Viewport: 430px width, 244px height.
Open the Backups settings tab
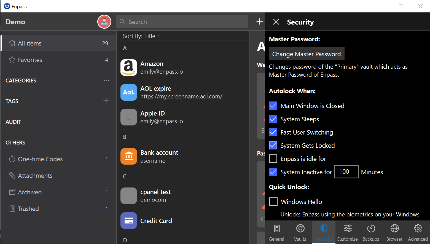[371, 232]
